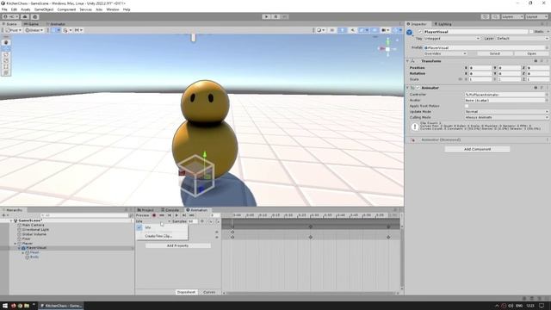Click the PlayerVisual object cube icon
Viewport: 551px width, 310px height.
tap(410, 33)
